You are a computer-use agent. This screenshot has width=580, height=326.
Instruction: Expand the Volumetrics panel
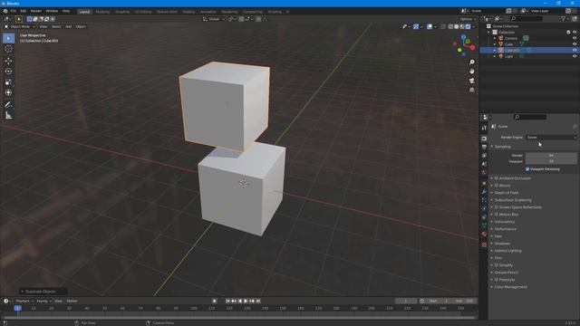(505, 222)
